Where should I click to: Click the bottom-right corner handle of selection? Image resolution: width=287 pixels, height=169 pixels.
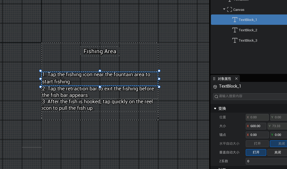coord(159,87)
